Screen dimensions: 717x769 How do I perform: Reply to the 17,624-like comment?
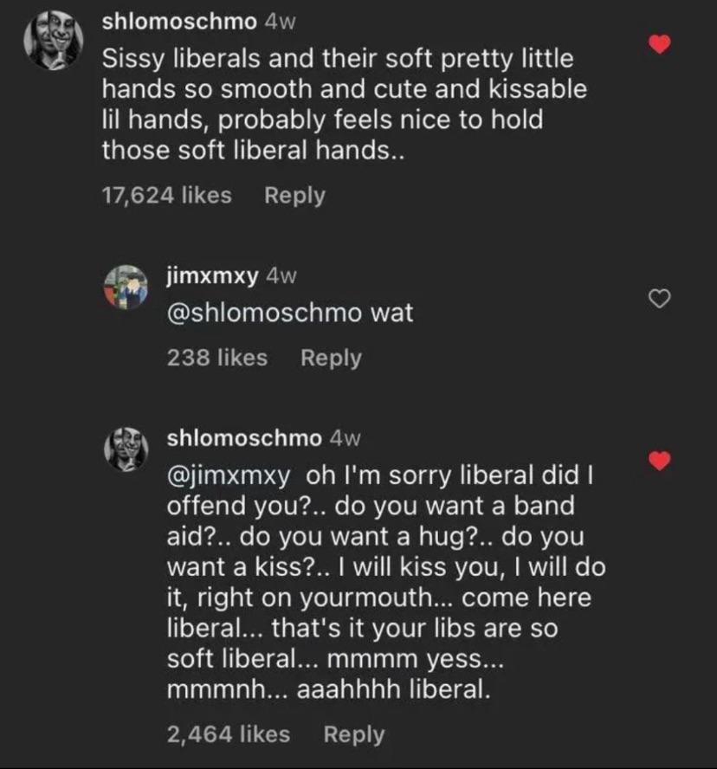click(294, 195)
